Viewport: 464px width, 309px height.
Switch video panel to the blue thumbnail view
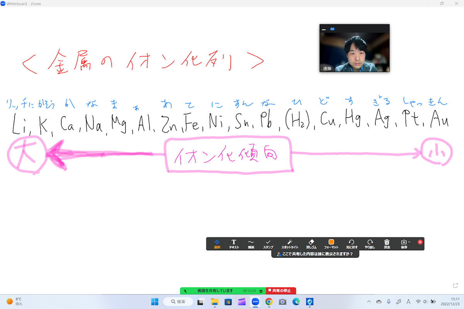[332, 29]
